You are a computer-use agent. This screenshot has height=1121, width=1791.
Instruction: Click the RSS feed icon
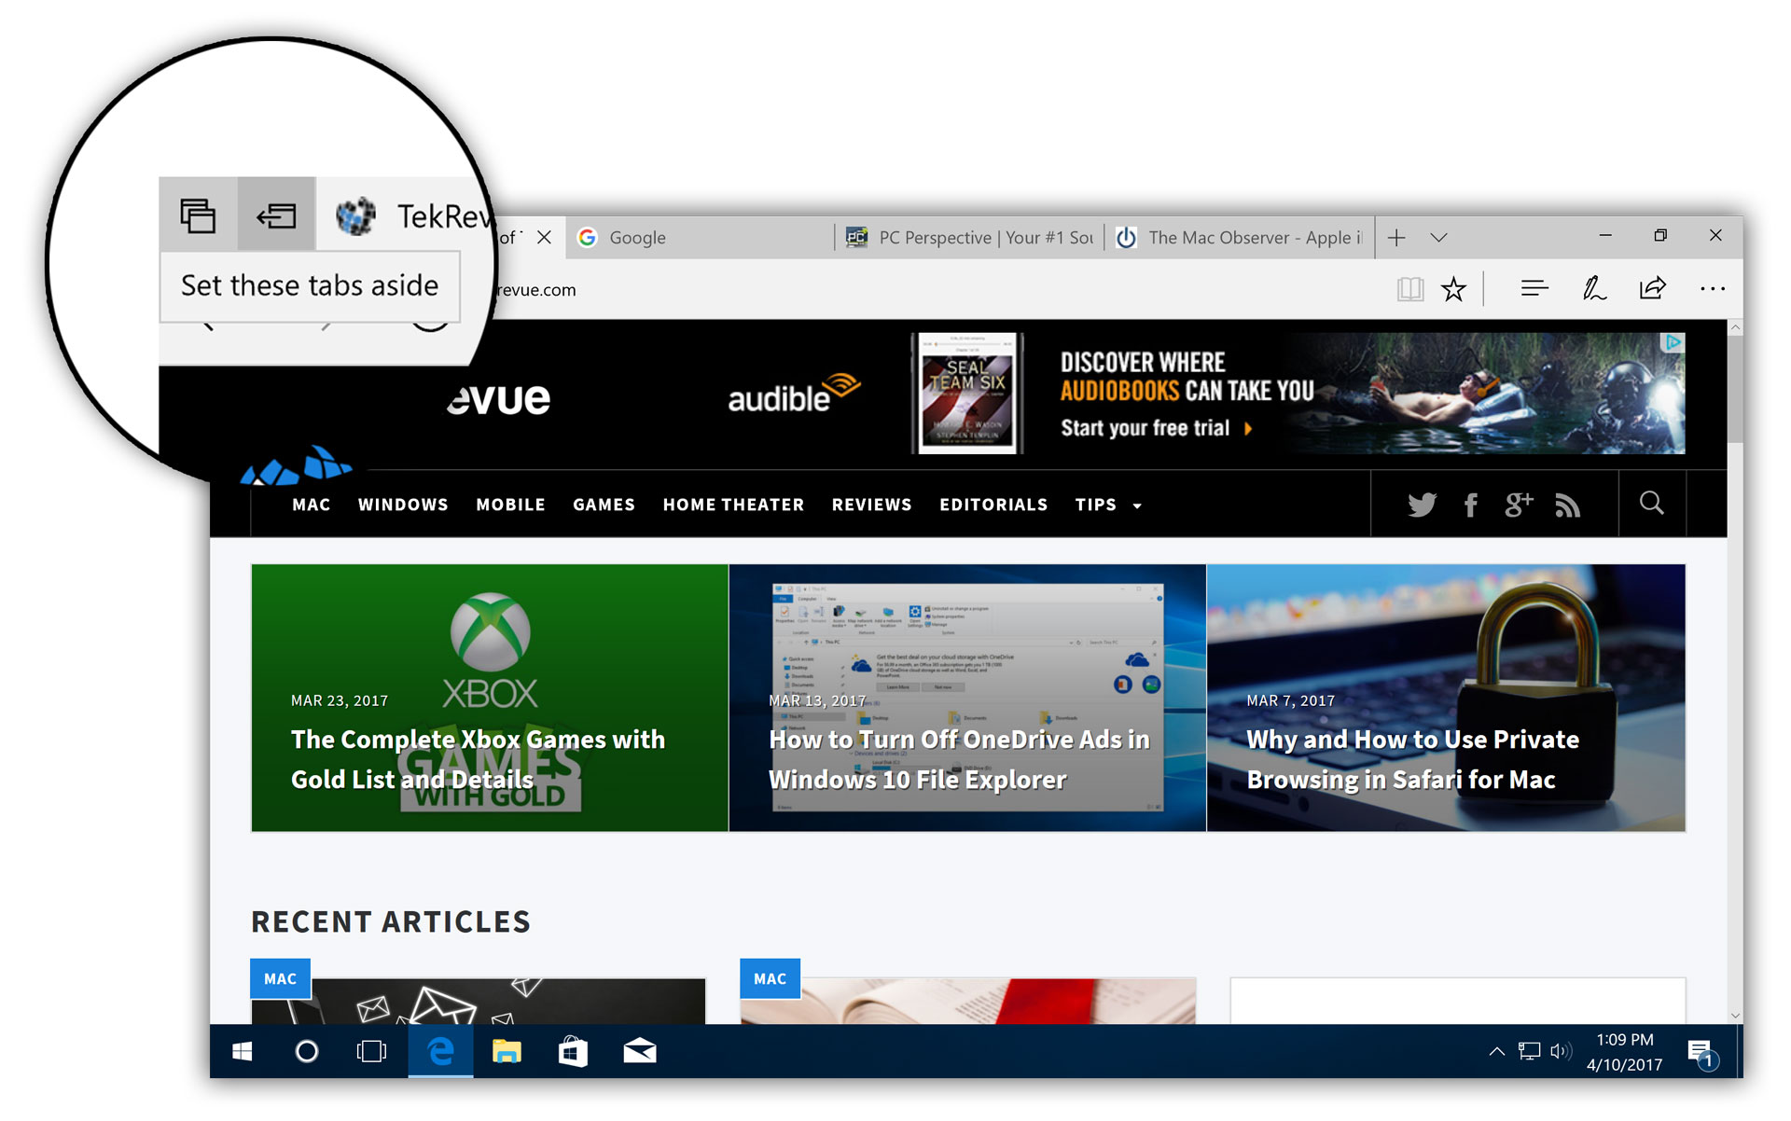(1568, 505)
